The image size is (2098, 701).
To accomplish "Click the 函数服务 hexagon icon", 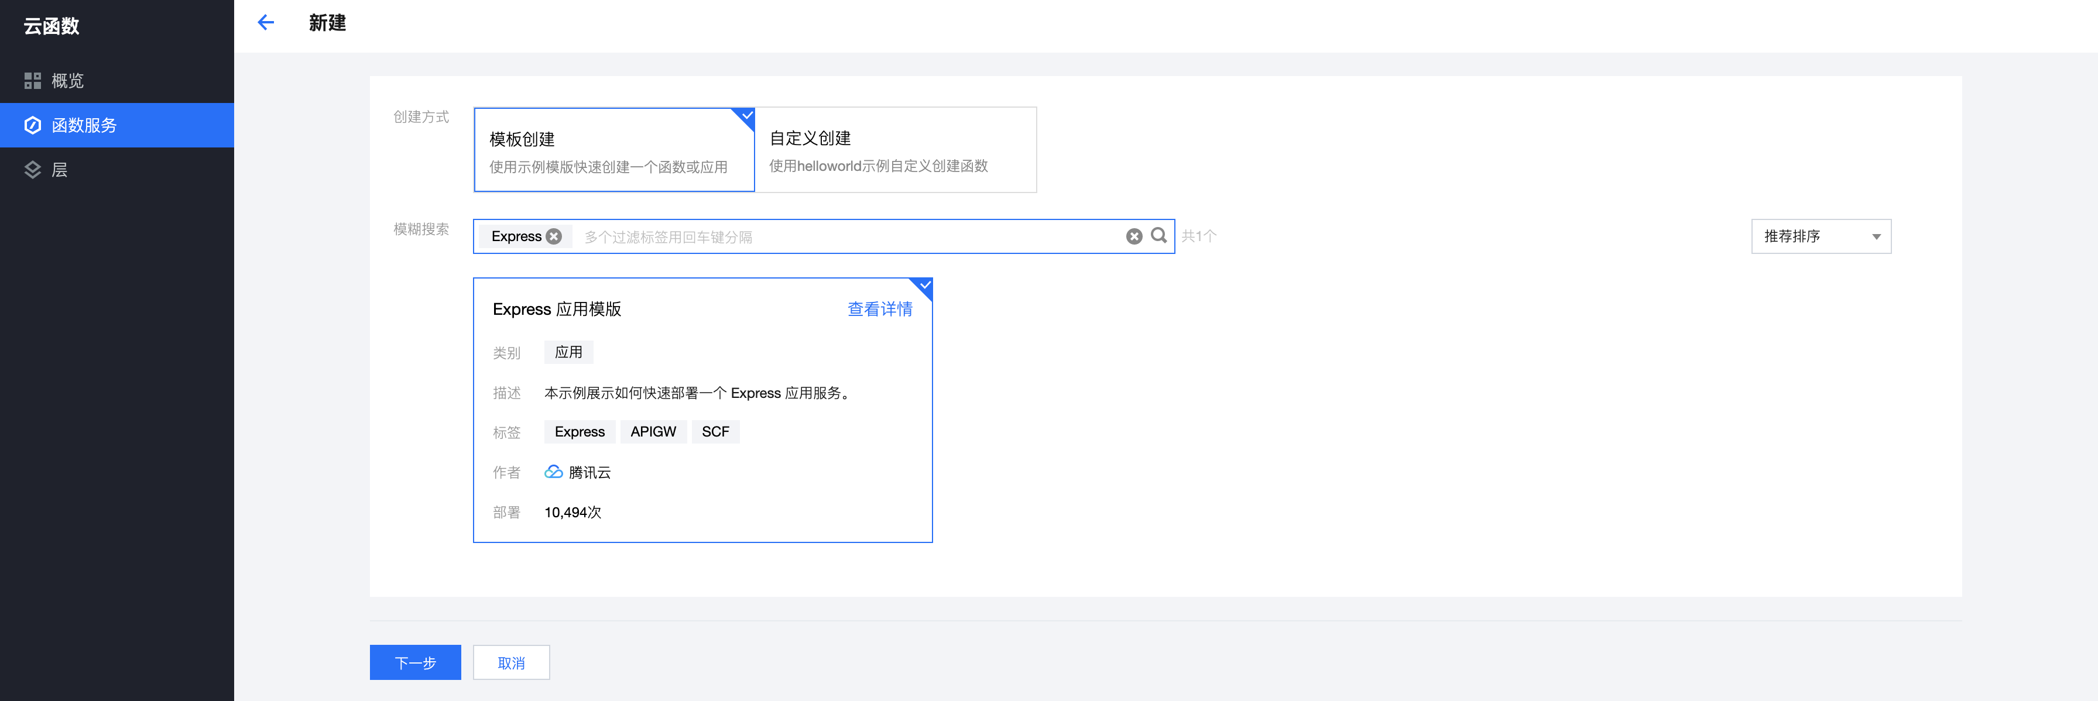I will tap(33, 125).
